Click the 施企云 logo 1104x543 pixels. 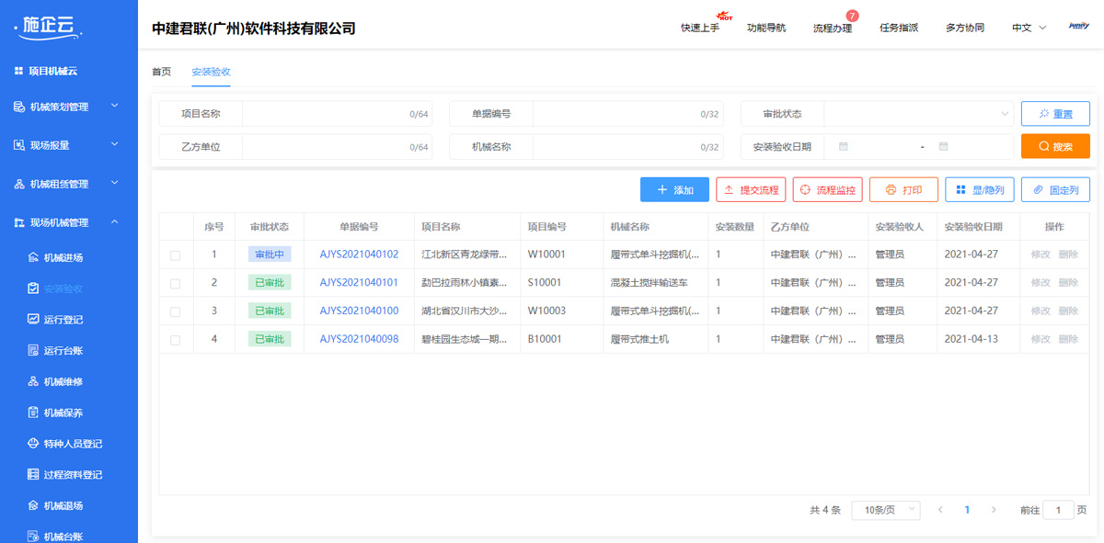point(49,28)
